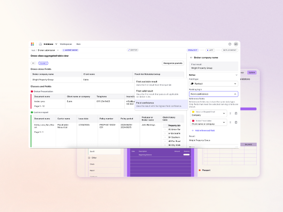283x212 pixels.
Task: Select First available result option
Action: [x=161, y=83]
